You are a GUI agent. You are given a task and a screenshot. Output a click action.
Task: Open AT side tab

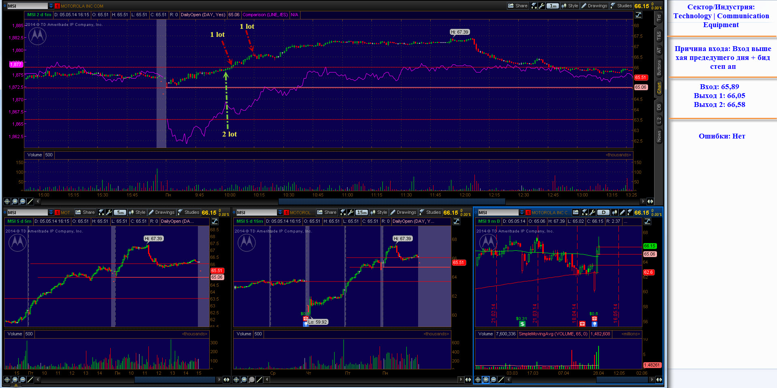click(659, 51)
